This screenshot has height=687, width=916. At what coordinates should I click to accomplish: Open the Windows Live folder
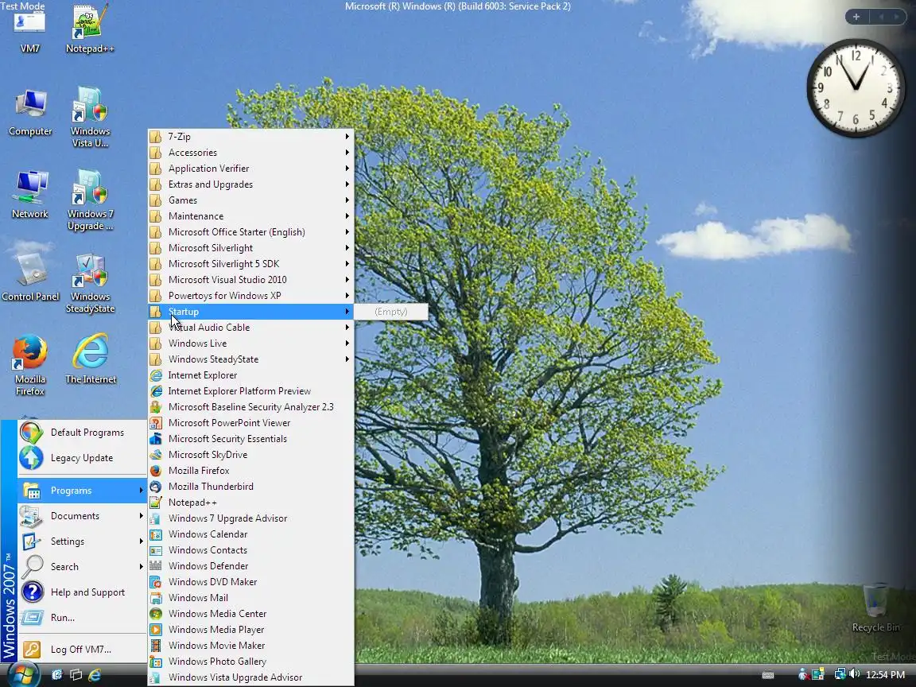250,343
